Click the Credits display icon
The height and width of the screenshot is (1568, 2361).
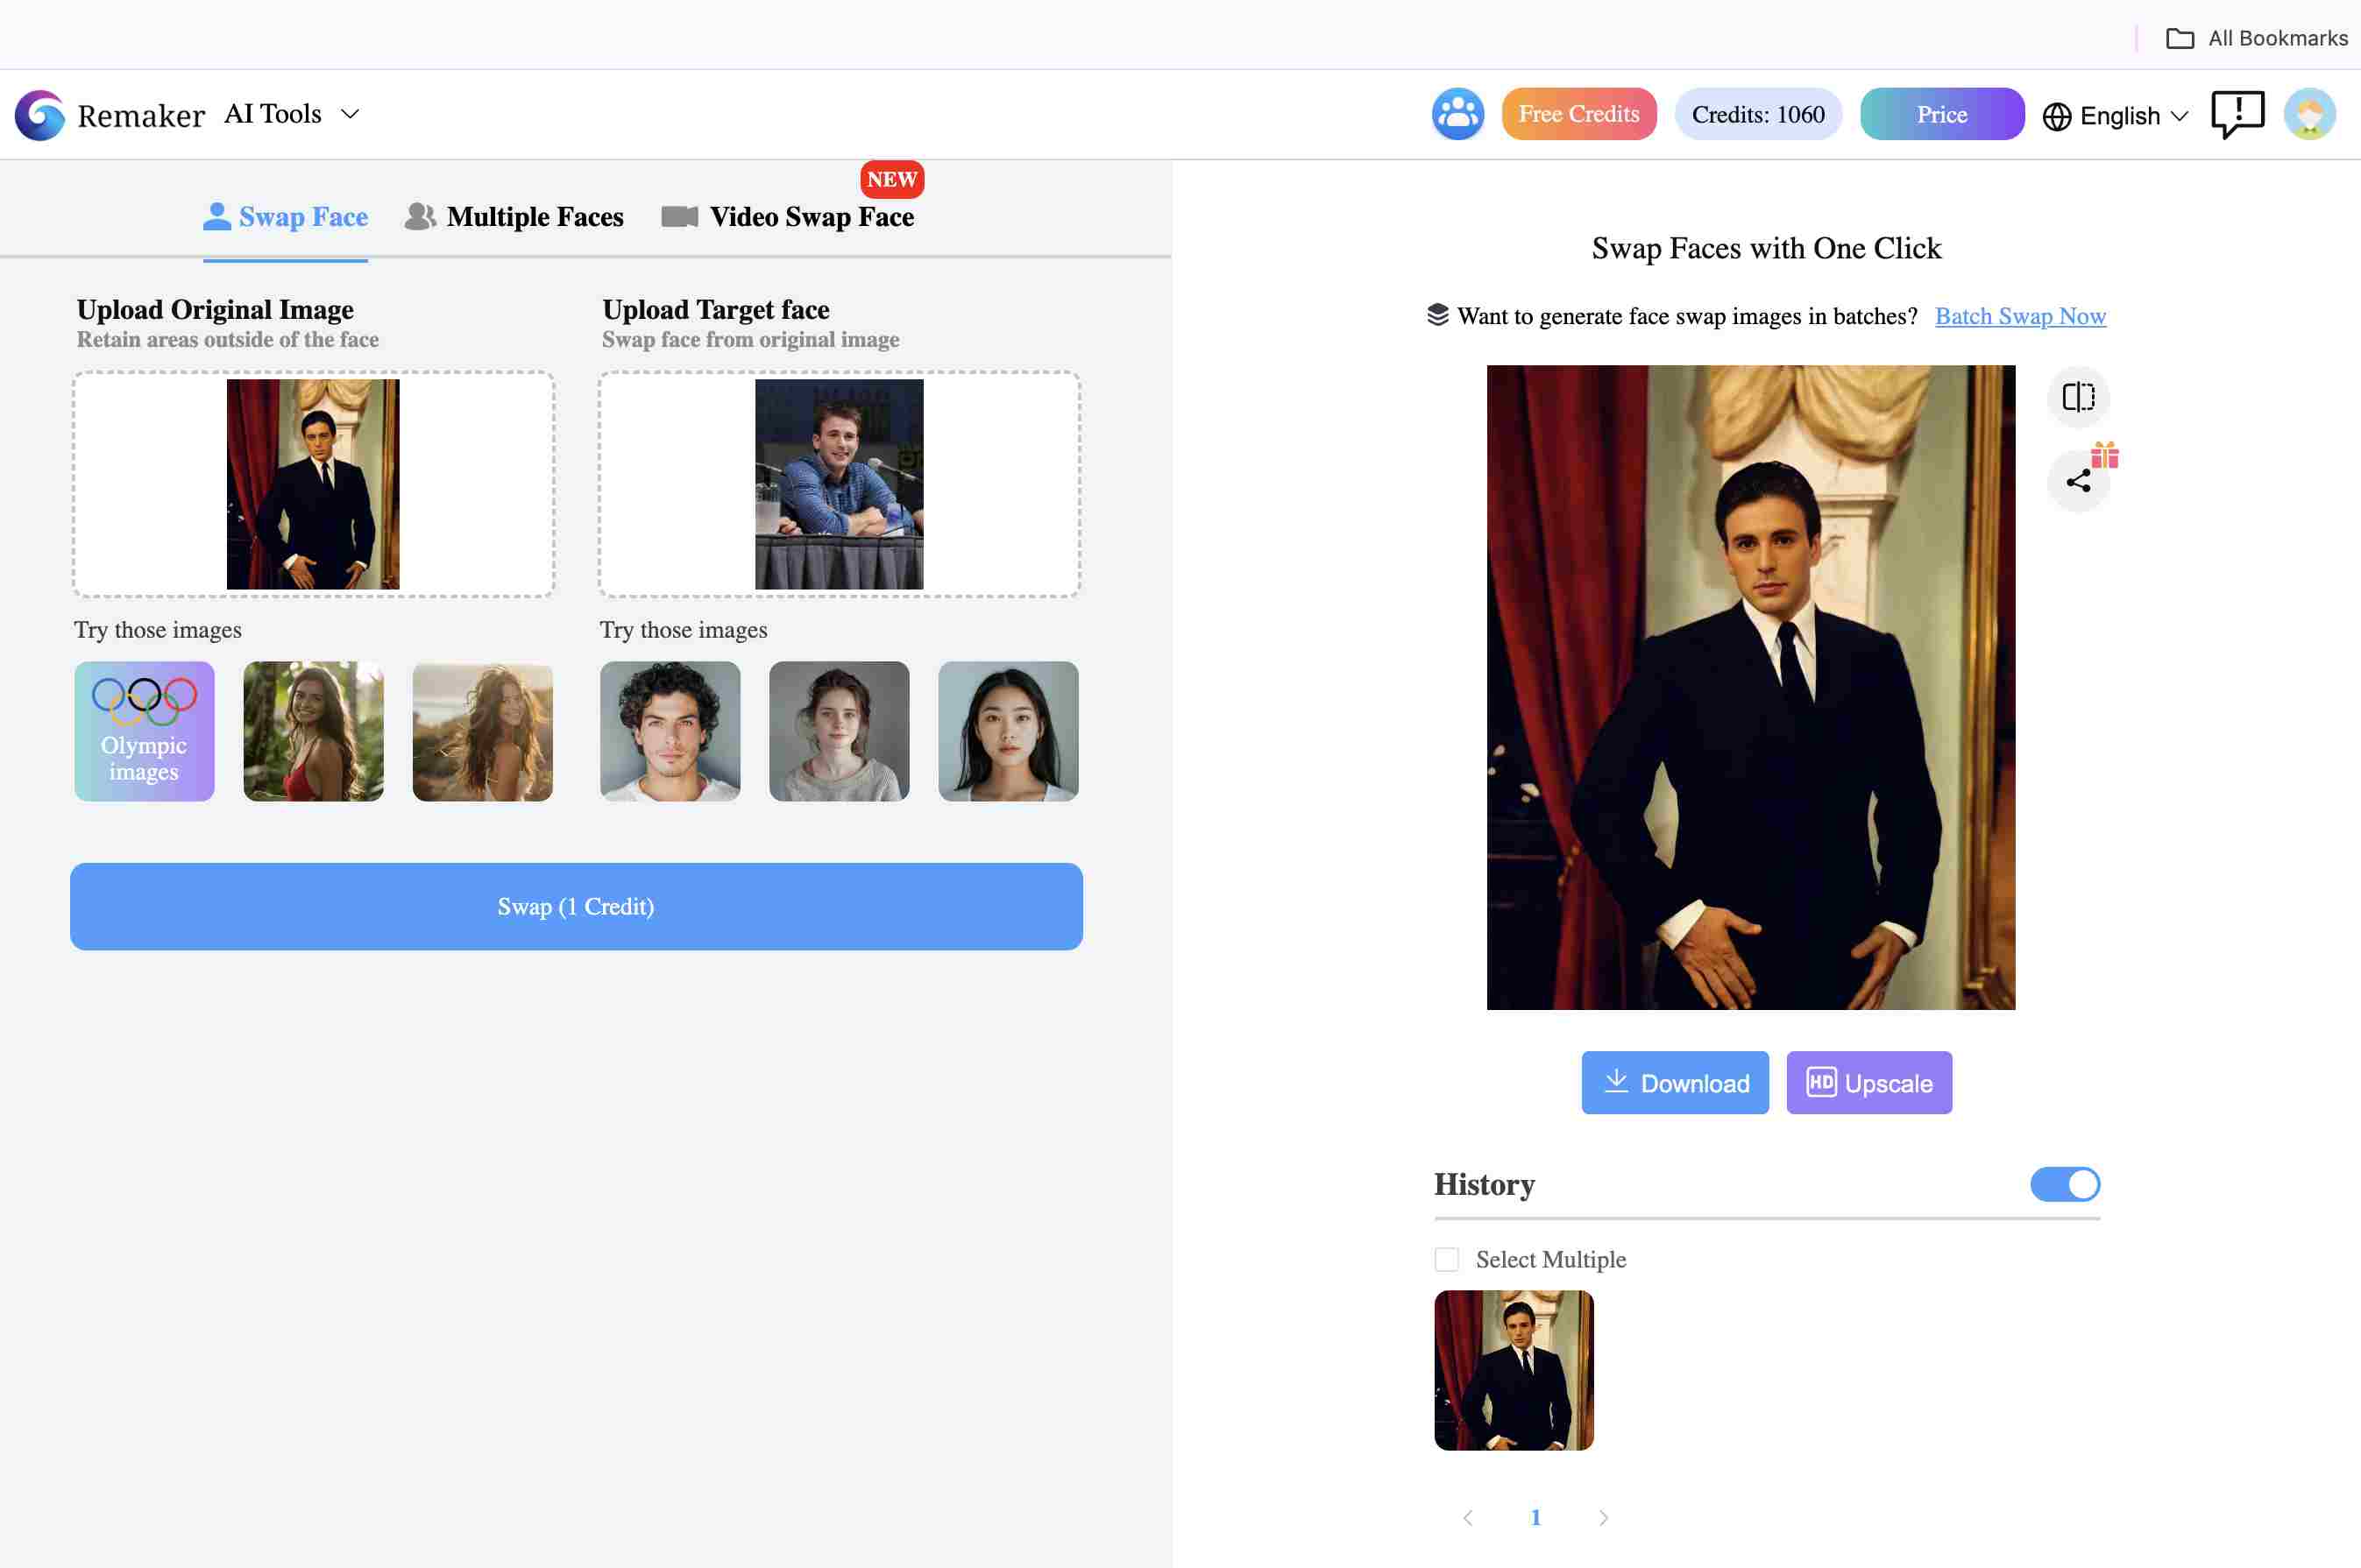(x=1757, y=112)
